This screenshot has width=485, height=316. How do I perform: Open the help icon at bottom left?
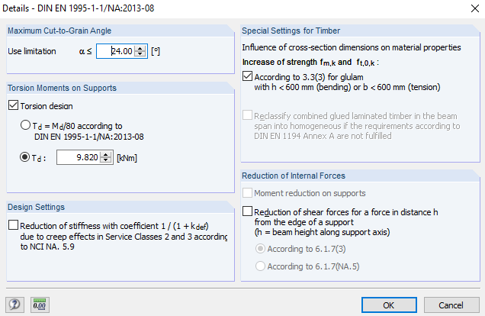(14, 305)
